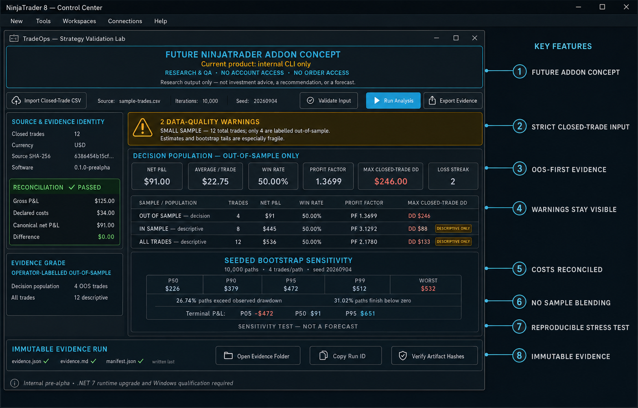
Task: Click the shield icon on Verify Artifact Hashes
Action: [x=403, y=356]
